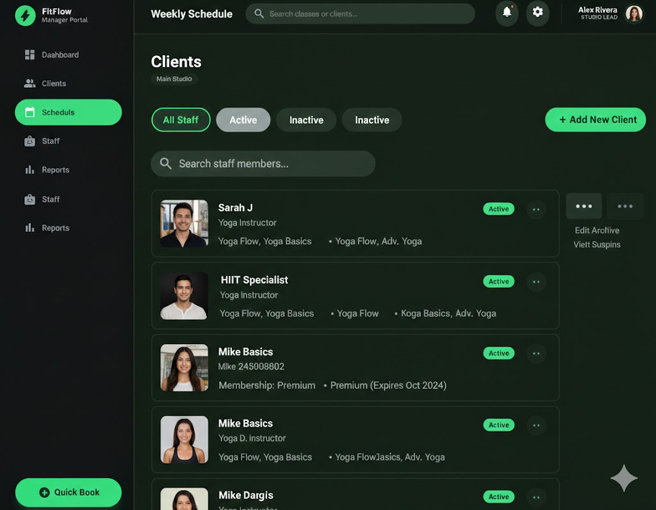
Task: Open the options menu for Sarah J
Action: point(536,210)
